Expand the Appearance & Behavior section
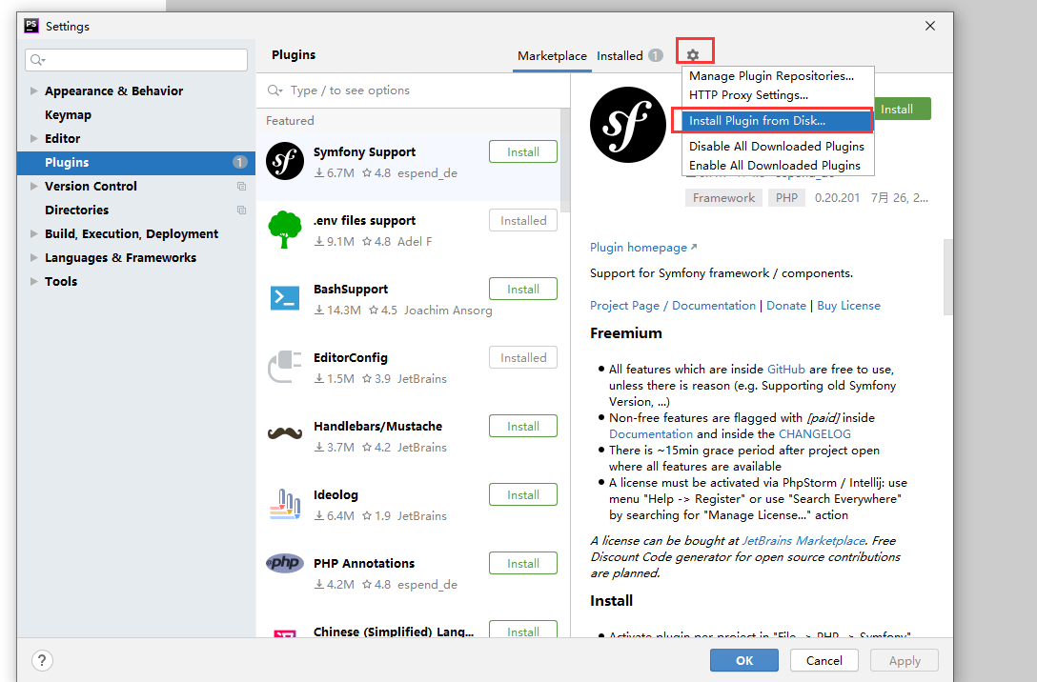Image resolution: width=1037 pixels, height=682 pixels. [34, 91]
